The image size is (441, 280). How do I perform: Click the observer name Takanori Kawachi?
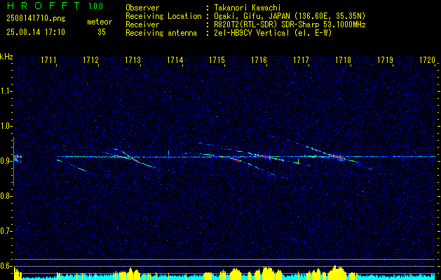pos(247,8)
